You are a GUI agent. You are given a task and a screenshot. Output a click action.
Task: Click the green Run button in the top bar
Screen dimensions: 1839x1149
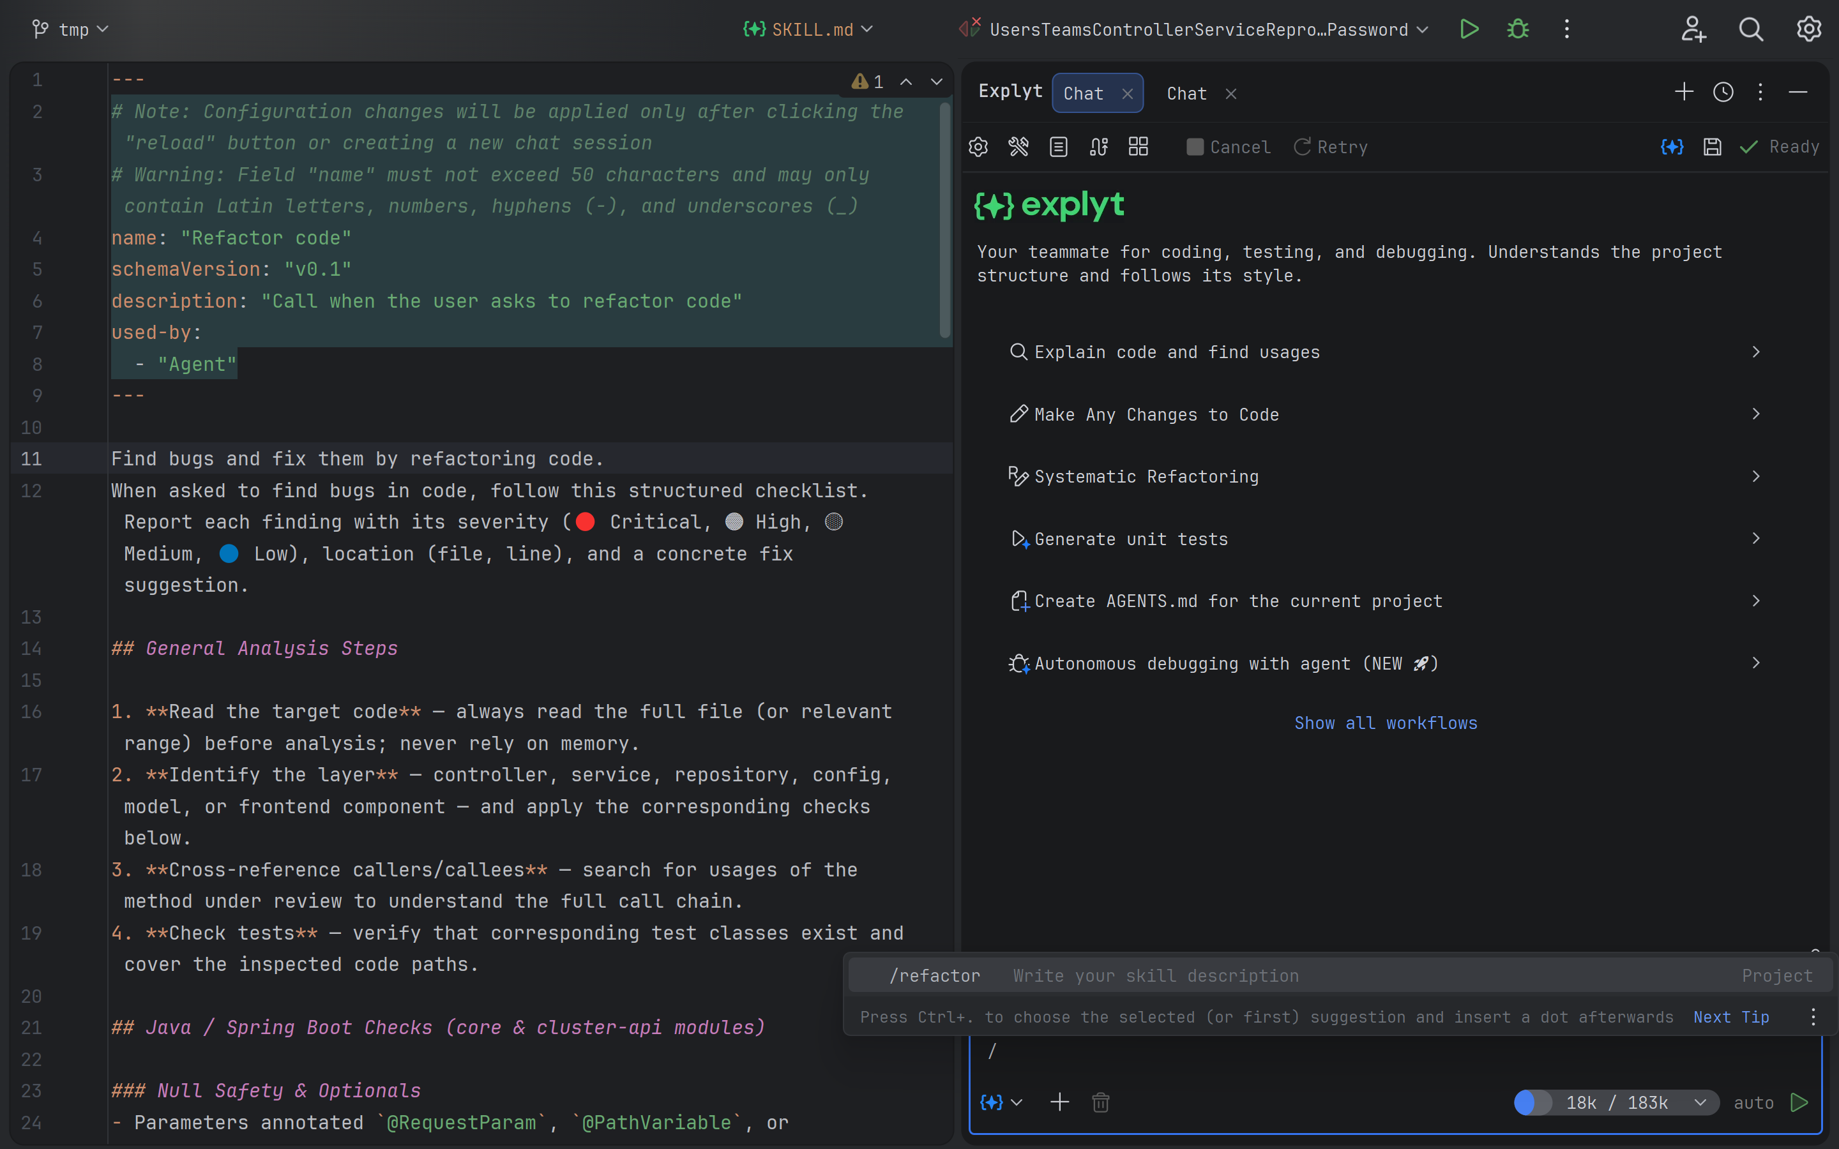click(x=1469, y=29)
